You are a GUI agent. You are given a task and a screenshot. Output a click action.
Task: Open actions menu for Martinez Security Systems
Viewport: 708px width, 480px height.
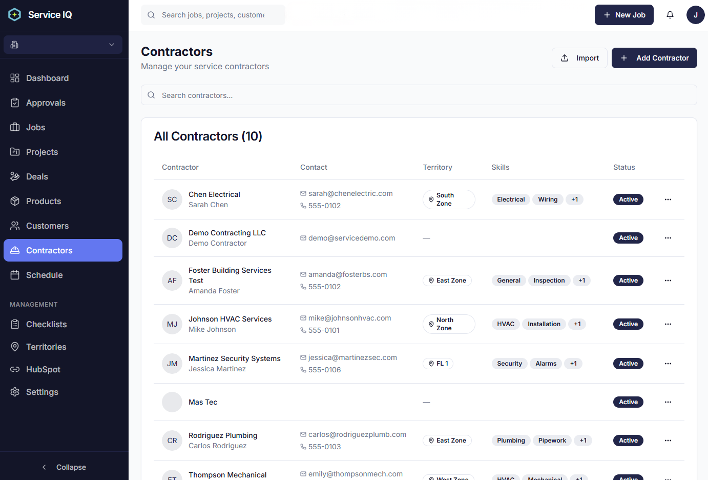tap(668, 364)
